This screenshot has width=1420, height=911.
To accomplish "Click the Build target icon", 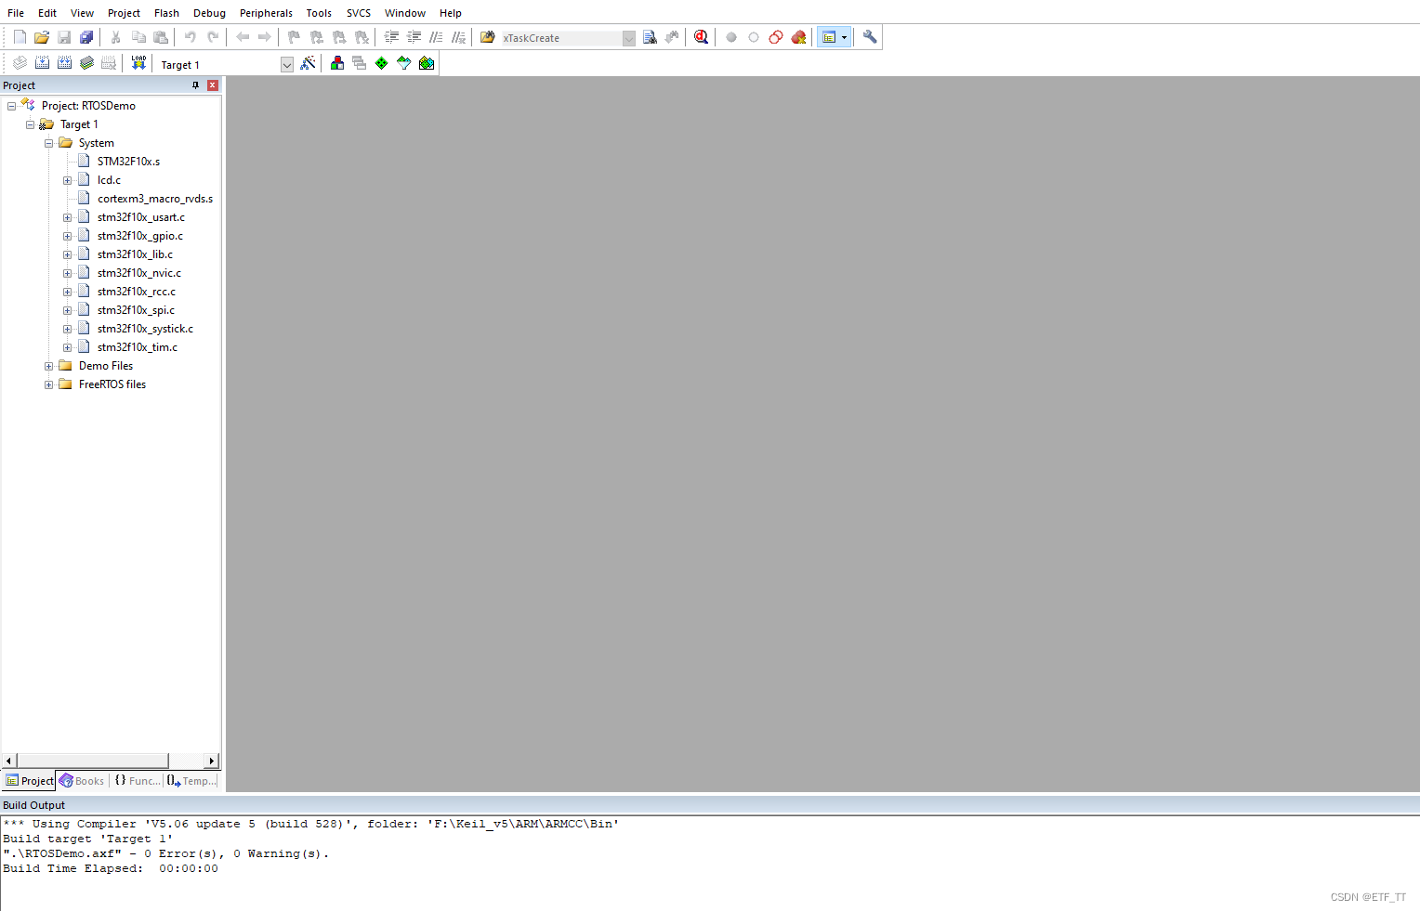I will pyautogui.click(x=42, y=63).
